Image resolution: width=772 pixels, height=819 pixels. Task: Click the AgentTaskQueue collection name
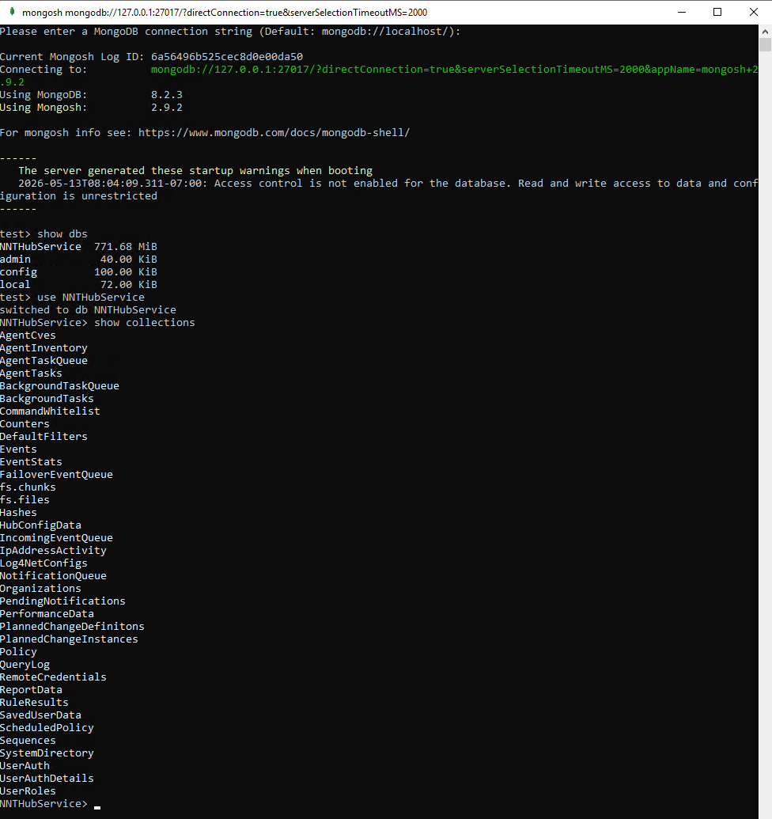[44, 360]
